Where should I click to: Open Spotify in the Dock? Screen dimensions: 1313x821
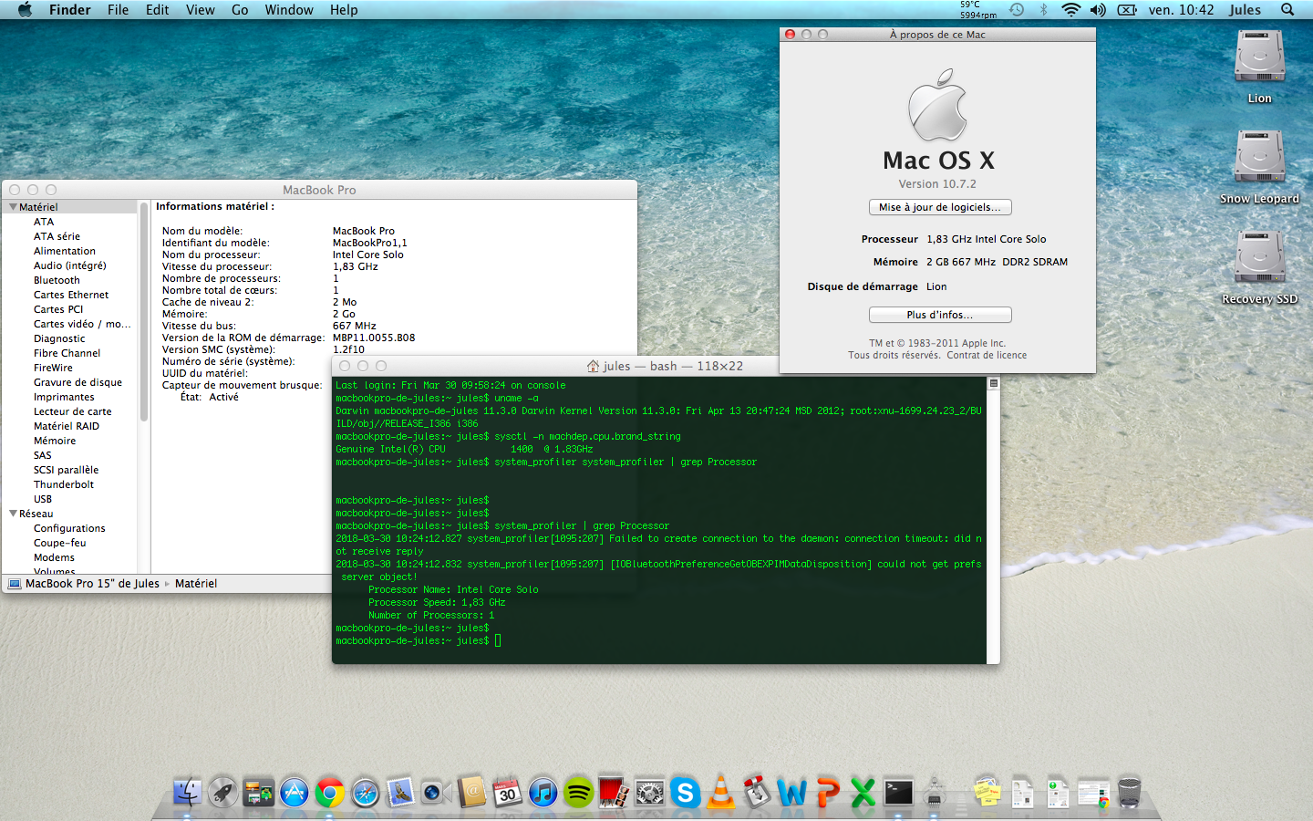coord(578,792)
